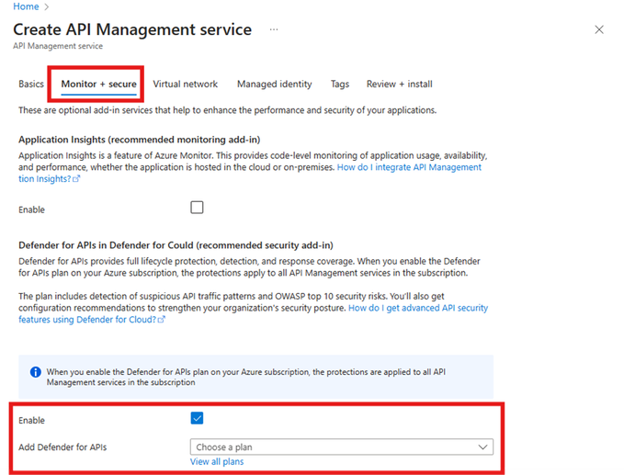This screenshot has height=475, width=624.
Task: Click the Home breadcrumb link
Action: click(x=26, y=6)
